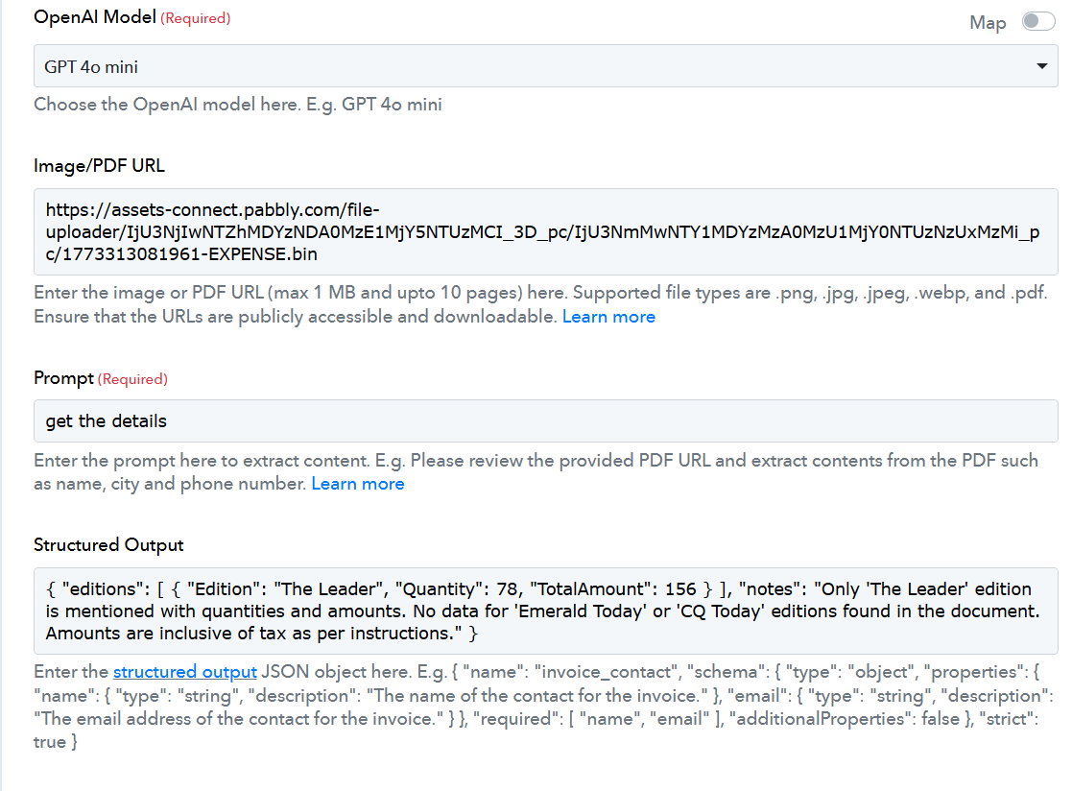This screenshot has width=1072, height=791.
Task: Click the Prompt field label
Action: coord(63,378)
